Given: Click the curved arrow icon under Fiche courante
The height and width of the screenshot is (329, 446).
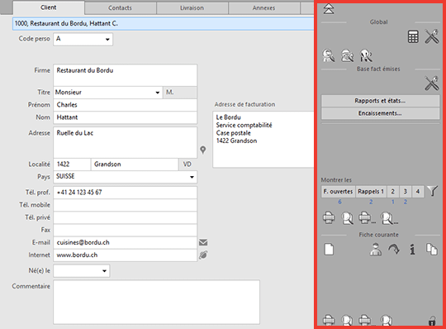Looking at the screenshot, I should (x=394, y=250).
